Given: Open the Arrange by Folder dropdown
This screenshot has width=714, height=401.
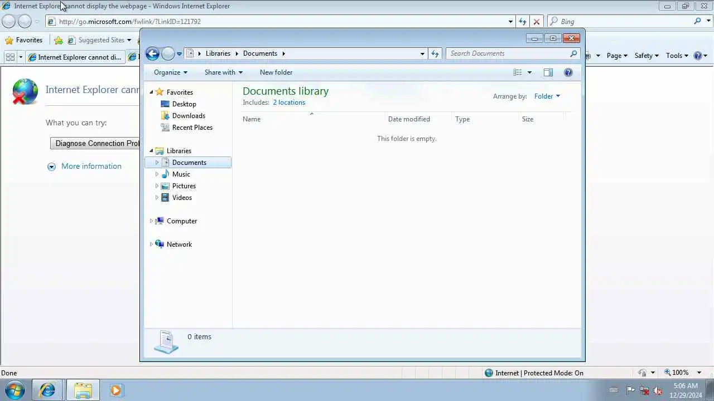Looking at the screenshot, I should tap(547, 96).
